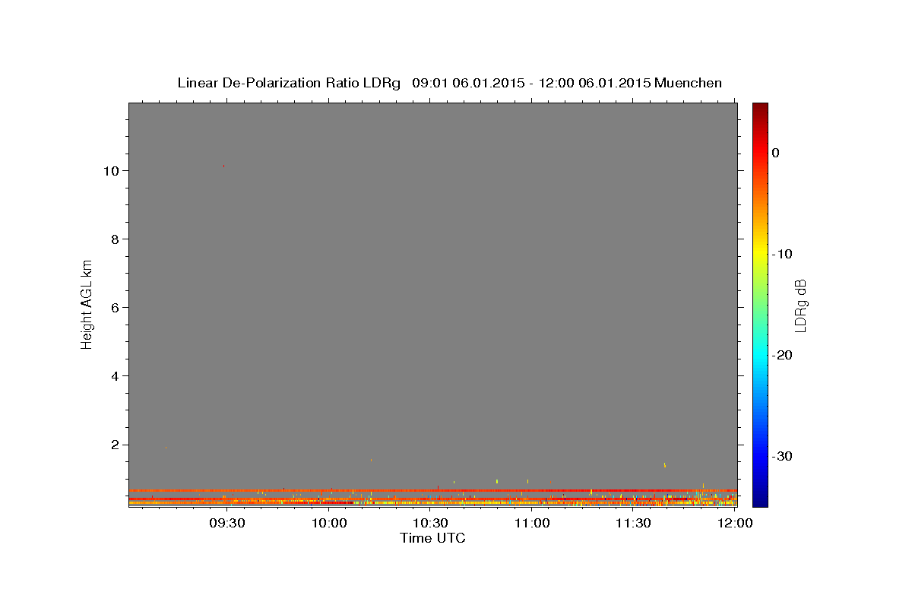This screenshot has height=608, width=912.
Task: Click the height tick label '4'
Action: pyautogui.click(x=116, y=376)
